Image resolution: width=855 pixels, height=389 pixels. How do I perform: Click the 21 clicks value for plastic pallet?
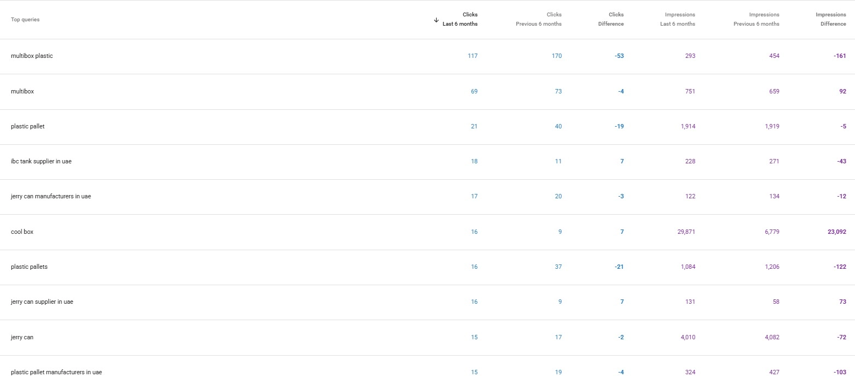coord(474,126)
